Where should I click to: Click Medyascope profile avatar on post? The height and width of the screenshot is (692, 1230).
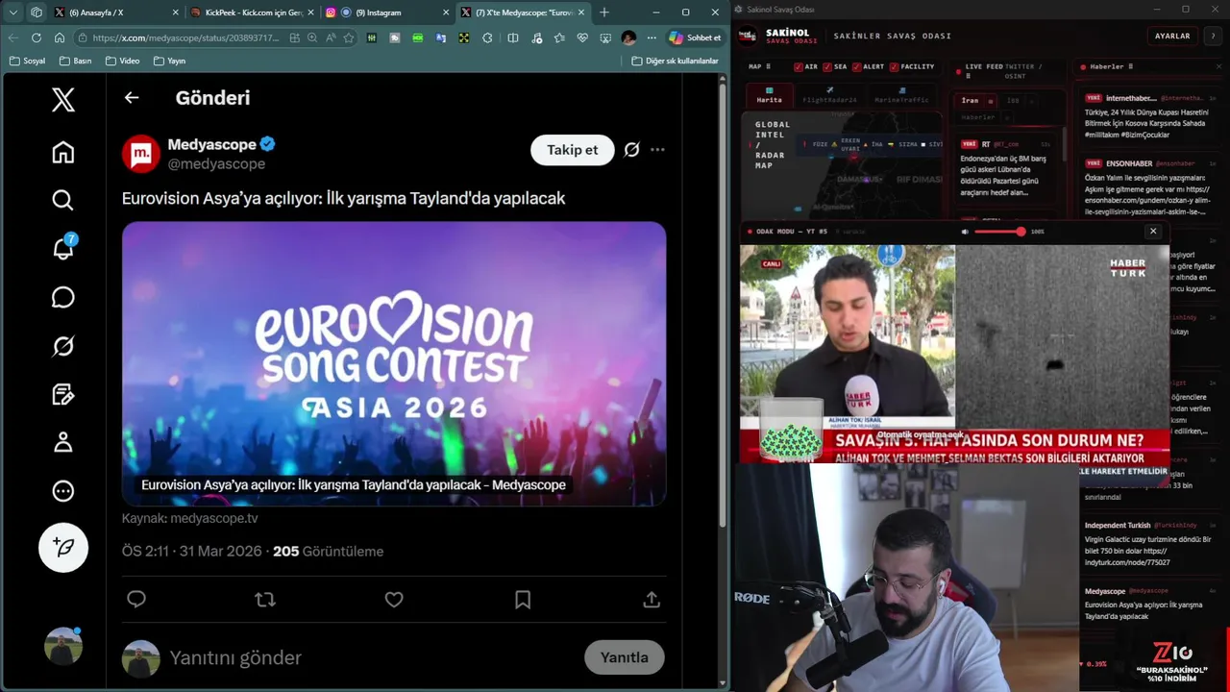point(141,154)
